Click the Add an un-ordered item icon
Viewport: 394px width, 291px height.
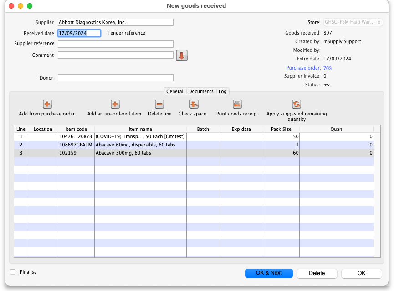115,104
